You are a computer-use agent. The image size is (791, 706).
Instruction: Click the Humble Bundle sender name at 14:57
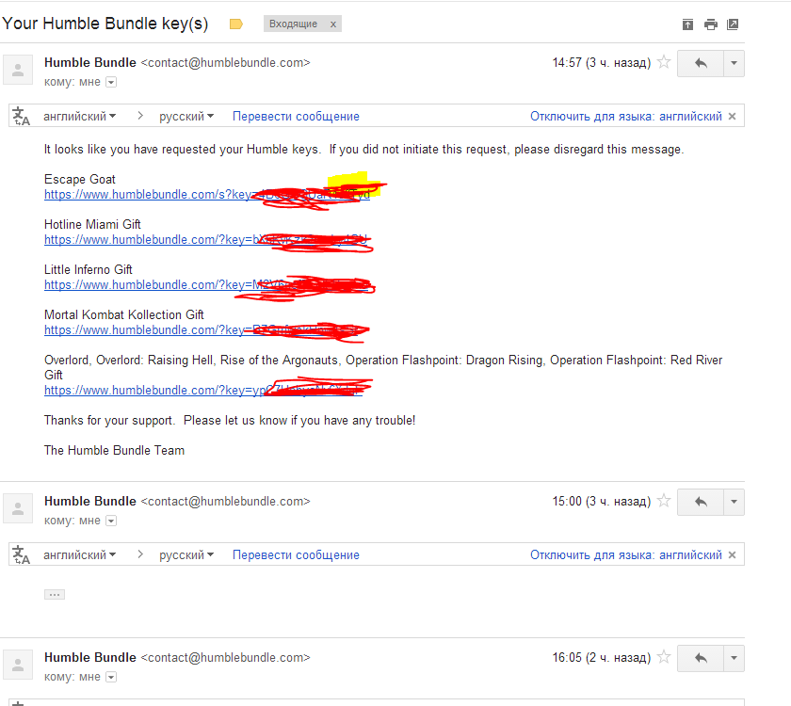click(90, 62)
